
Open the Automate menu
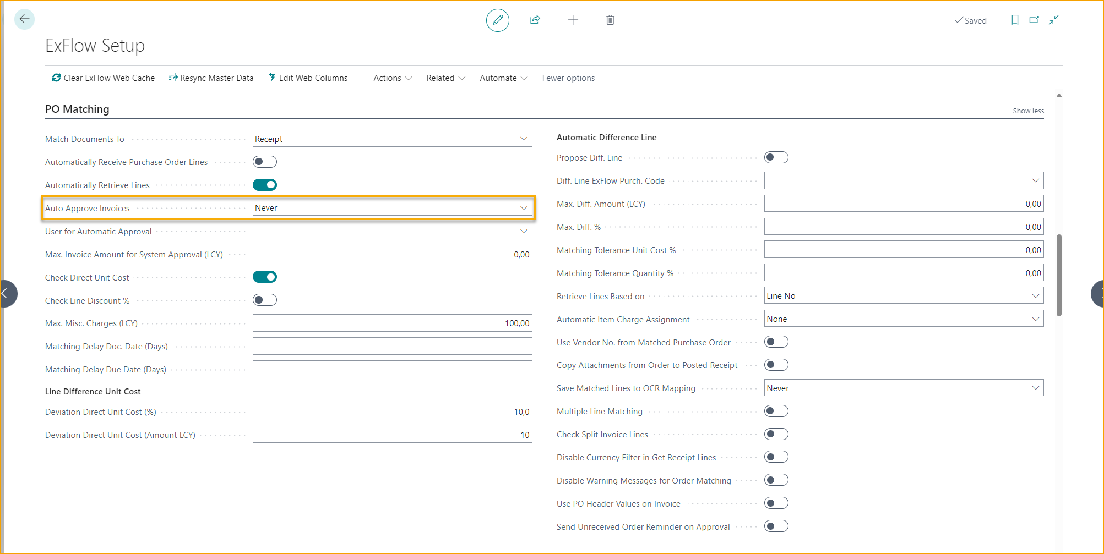click(x=504, y=78)
